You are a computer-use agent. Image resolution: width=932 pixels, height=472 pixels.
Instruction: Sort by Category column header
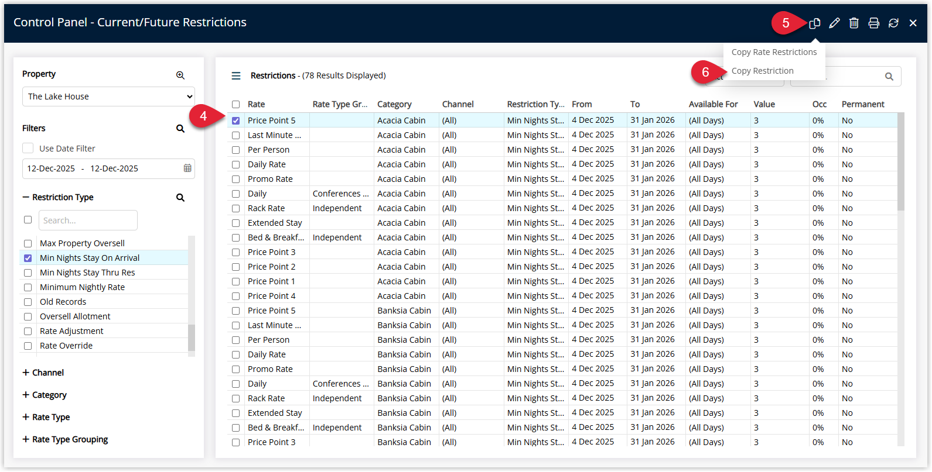click(394, 104)
